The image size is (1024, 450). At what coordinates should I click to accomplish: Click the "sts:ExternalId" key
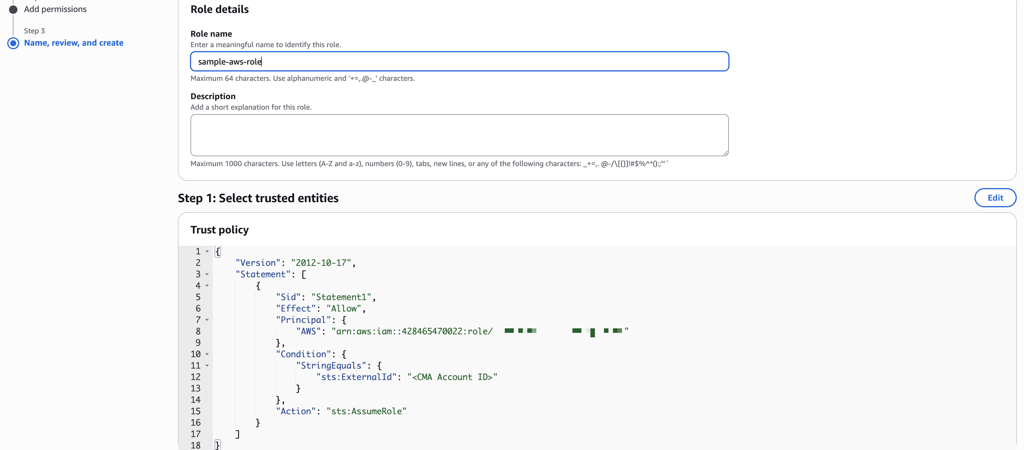click(357, 377)
